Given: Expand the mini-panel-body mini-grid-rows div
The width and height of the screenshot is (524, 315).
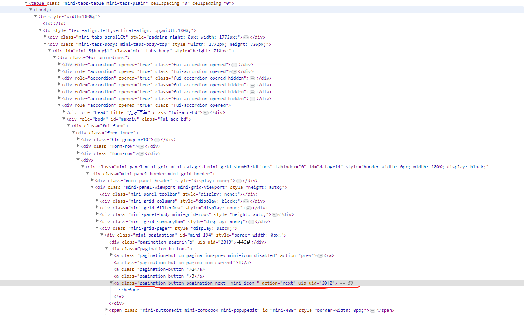Looking at the screenshot, I should pyautogui.click(x=97, y=214).
